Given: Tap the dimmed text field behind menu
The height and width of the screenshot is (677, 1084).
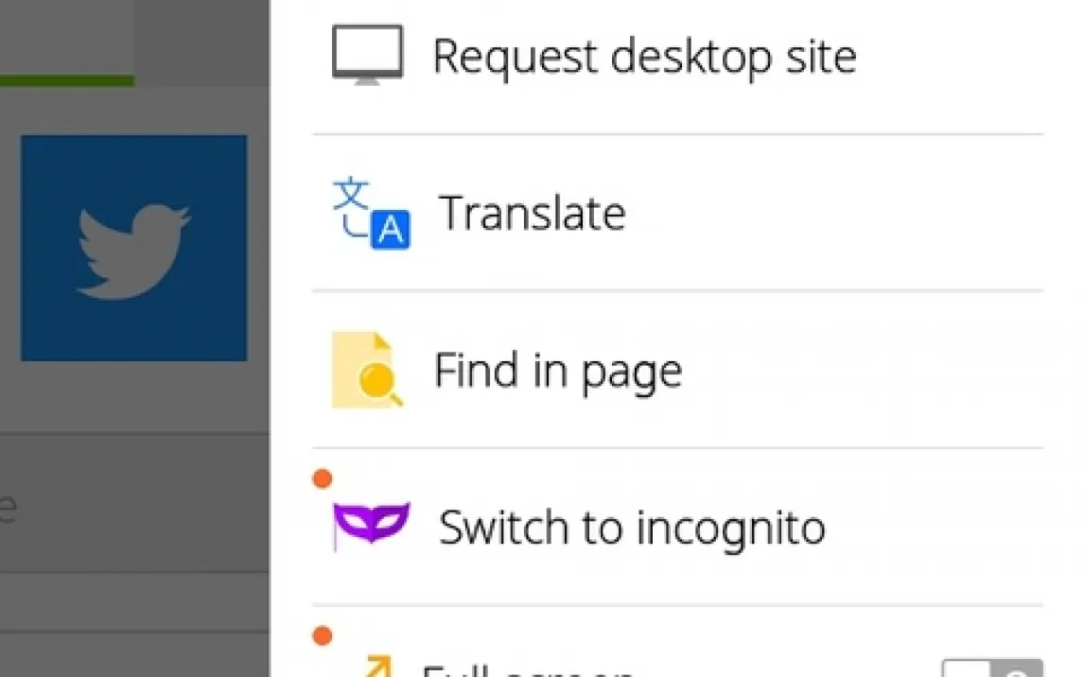Looking at the screenshot, I should tap(132, 506).
